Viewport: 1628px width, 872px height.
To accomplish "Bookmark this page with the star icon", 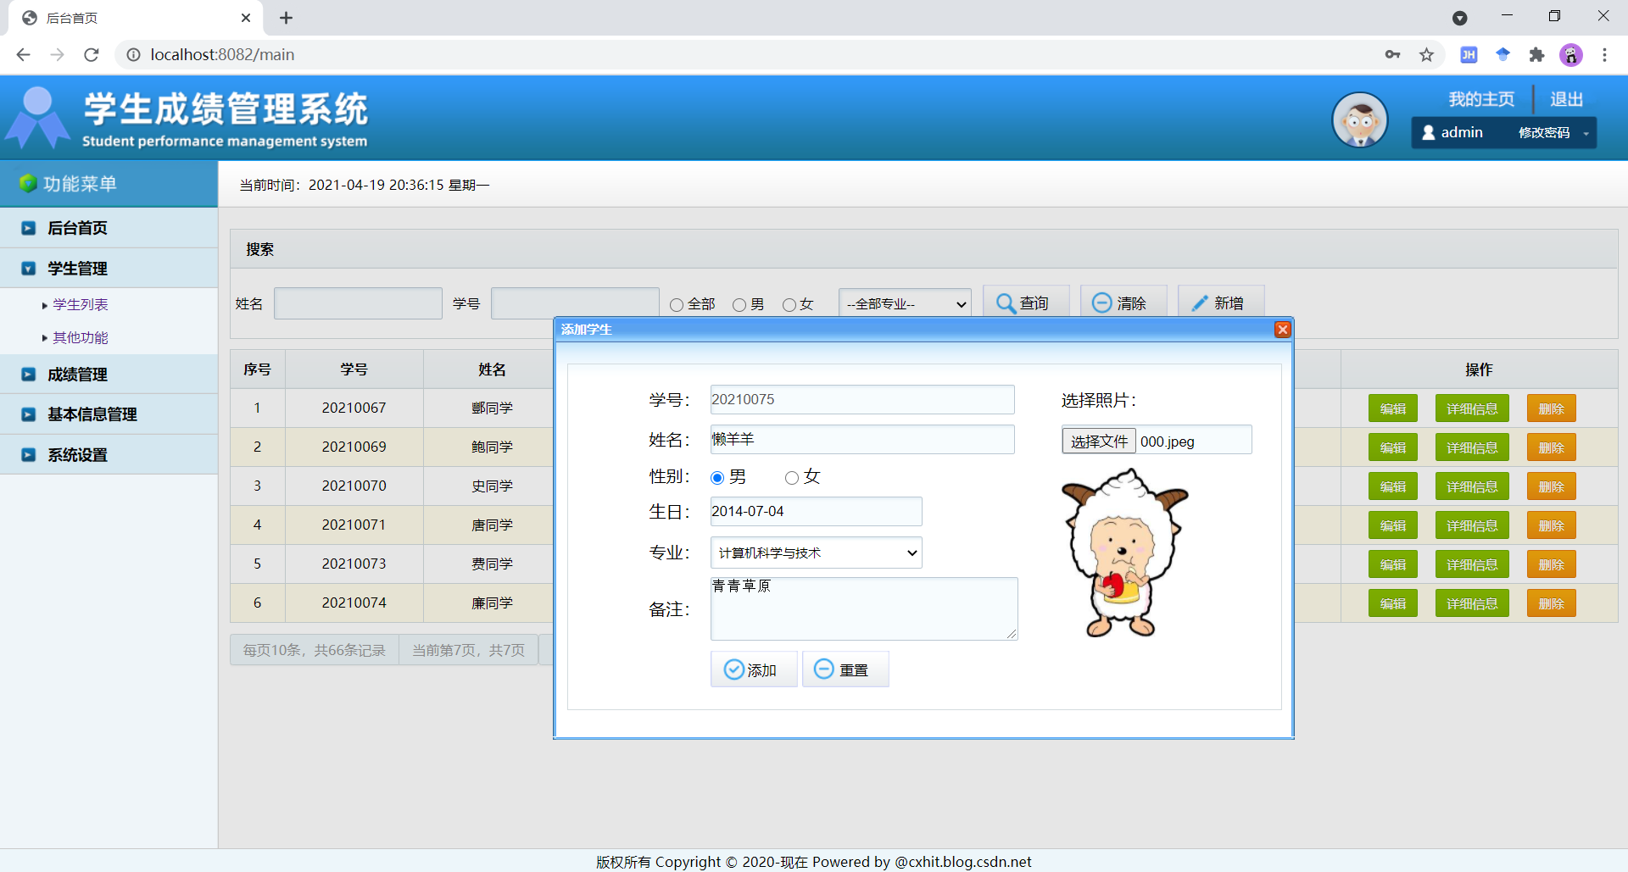I will click(x=1427, y=55).
